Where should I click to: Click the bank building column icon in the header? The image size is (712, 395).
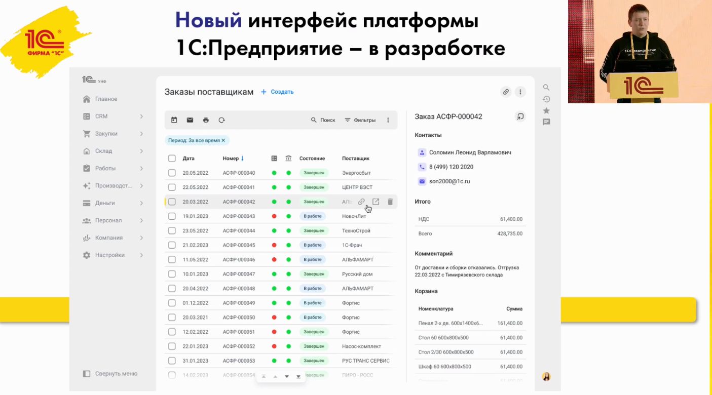[x=288, y=159]
